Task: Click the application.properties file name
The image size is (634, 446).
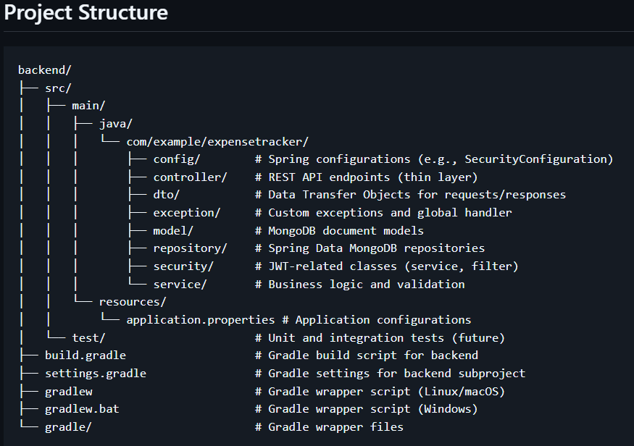Action: pos(200,320)
